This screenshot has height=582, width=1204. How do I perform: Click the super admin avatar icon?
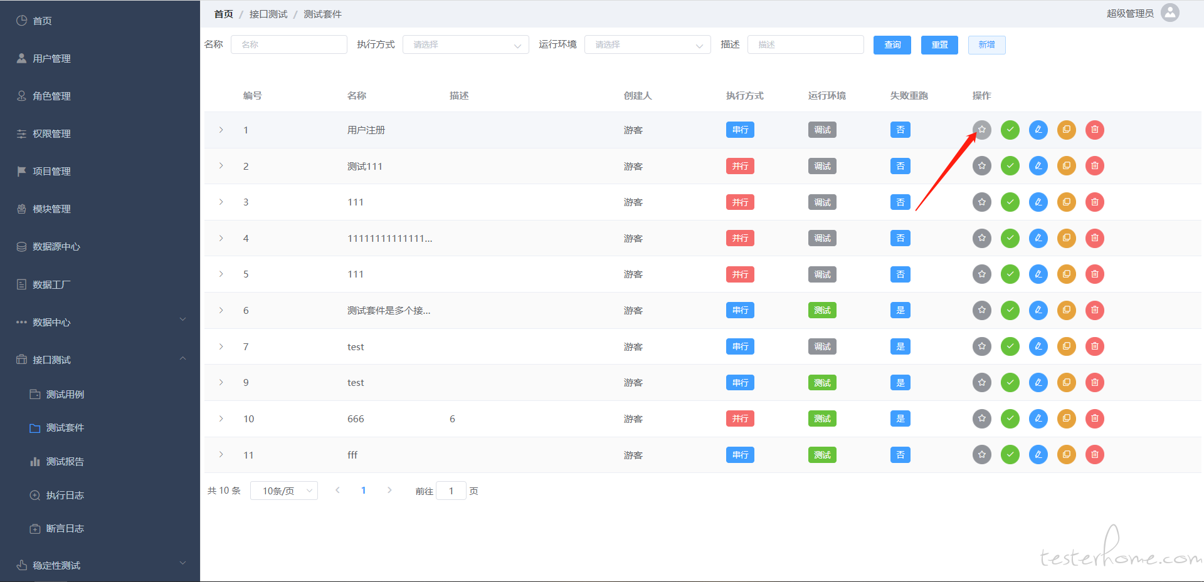1170,13
